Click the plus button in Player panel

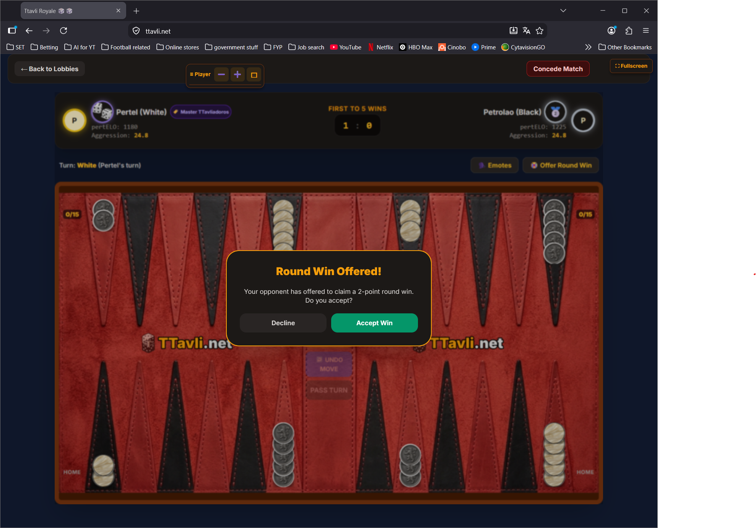[x=237, y=74]
